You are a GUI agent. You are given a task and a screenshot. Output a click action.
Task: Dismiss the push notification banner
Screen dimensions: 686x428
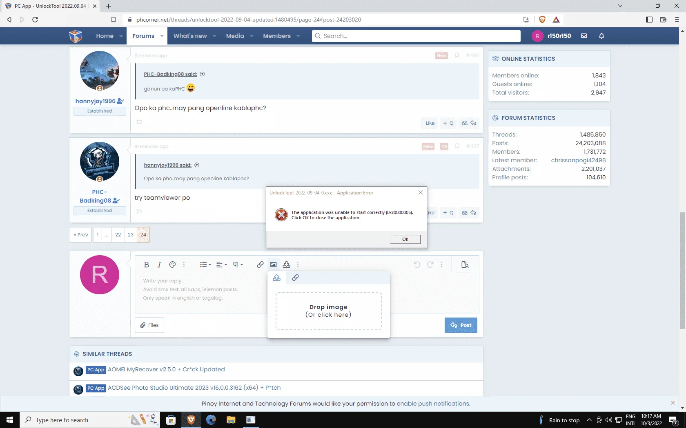673,403
